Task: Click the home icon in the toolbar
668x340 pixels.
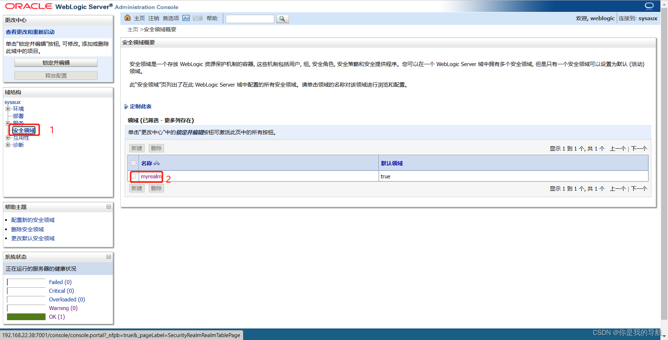Action: pyautogui.click(x=127, y=18)
